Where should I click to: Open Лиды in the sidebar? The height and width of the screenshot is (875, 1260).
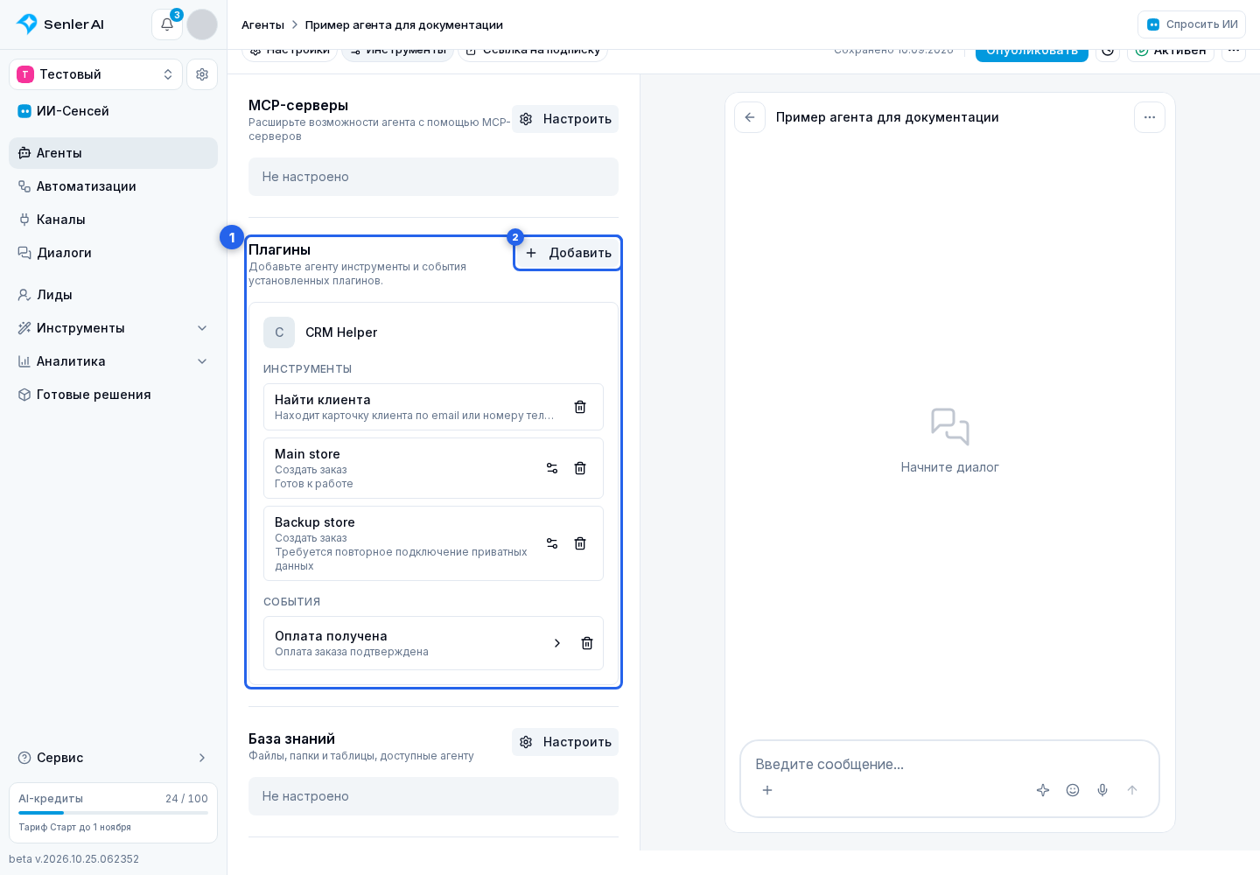pos(114,295)
